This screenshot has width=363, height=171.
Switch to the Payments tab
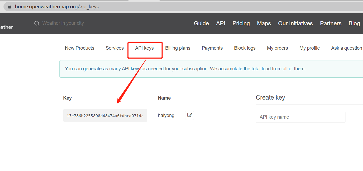pyautogui.click(x=212, y=48)
